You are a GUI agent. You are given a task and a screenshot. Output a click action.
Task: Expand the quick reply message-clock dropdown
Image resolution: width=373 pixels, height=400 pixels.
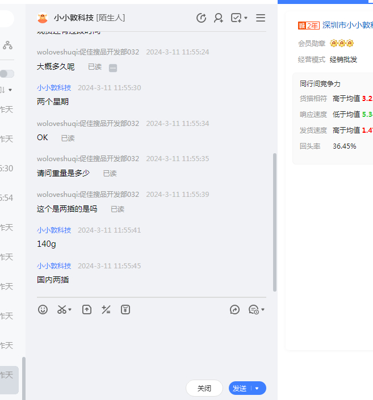[263, 310]
